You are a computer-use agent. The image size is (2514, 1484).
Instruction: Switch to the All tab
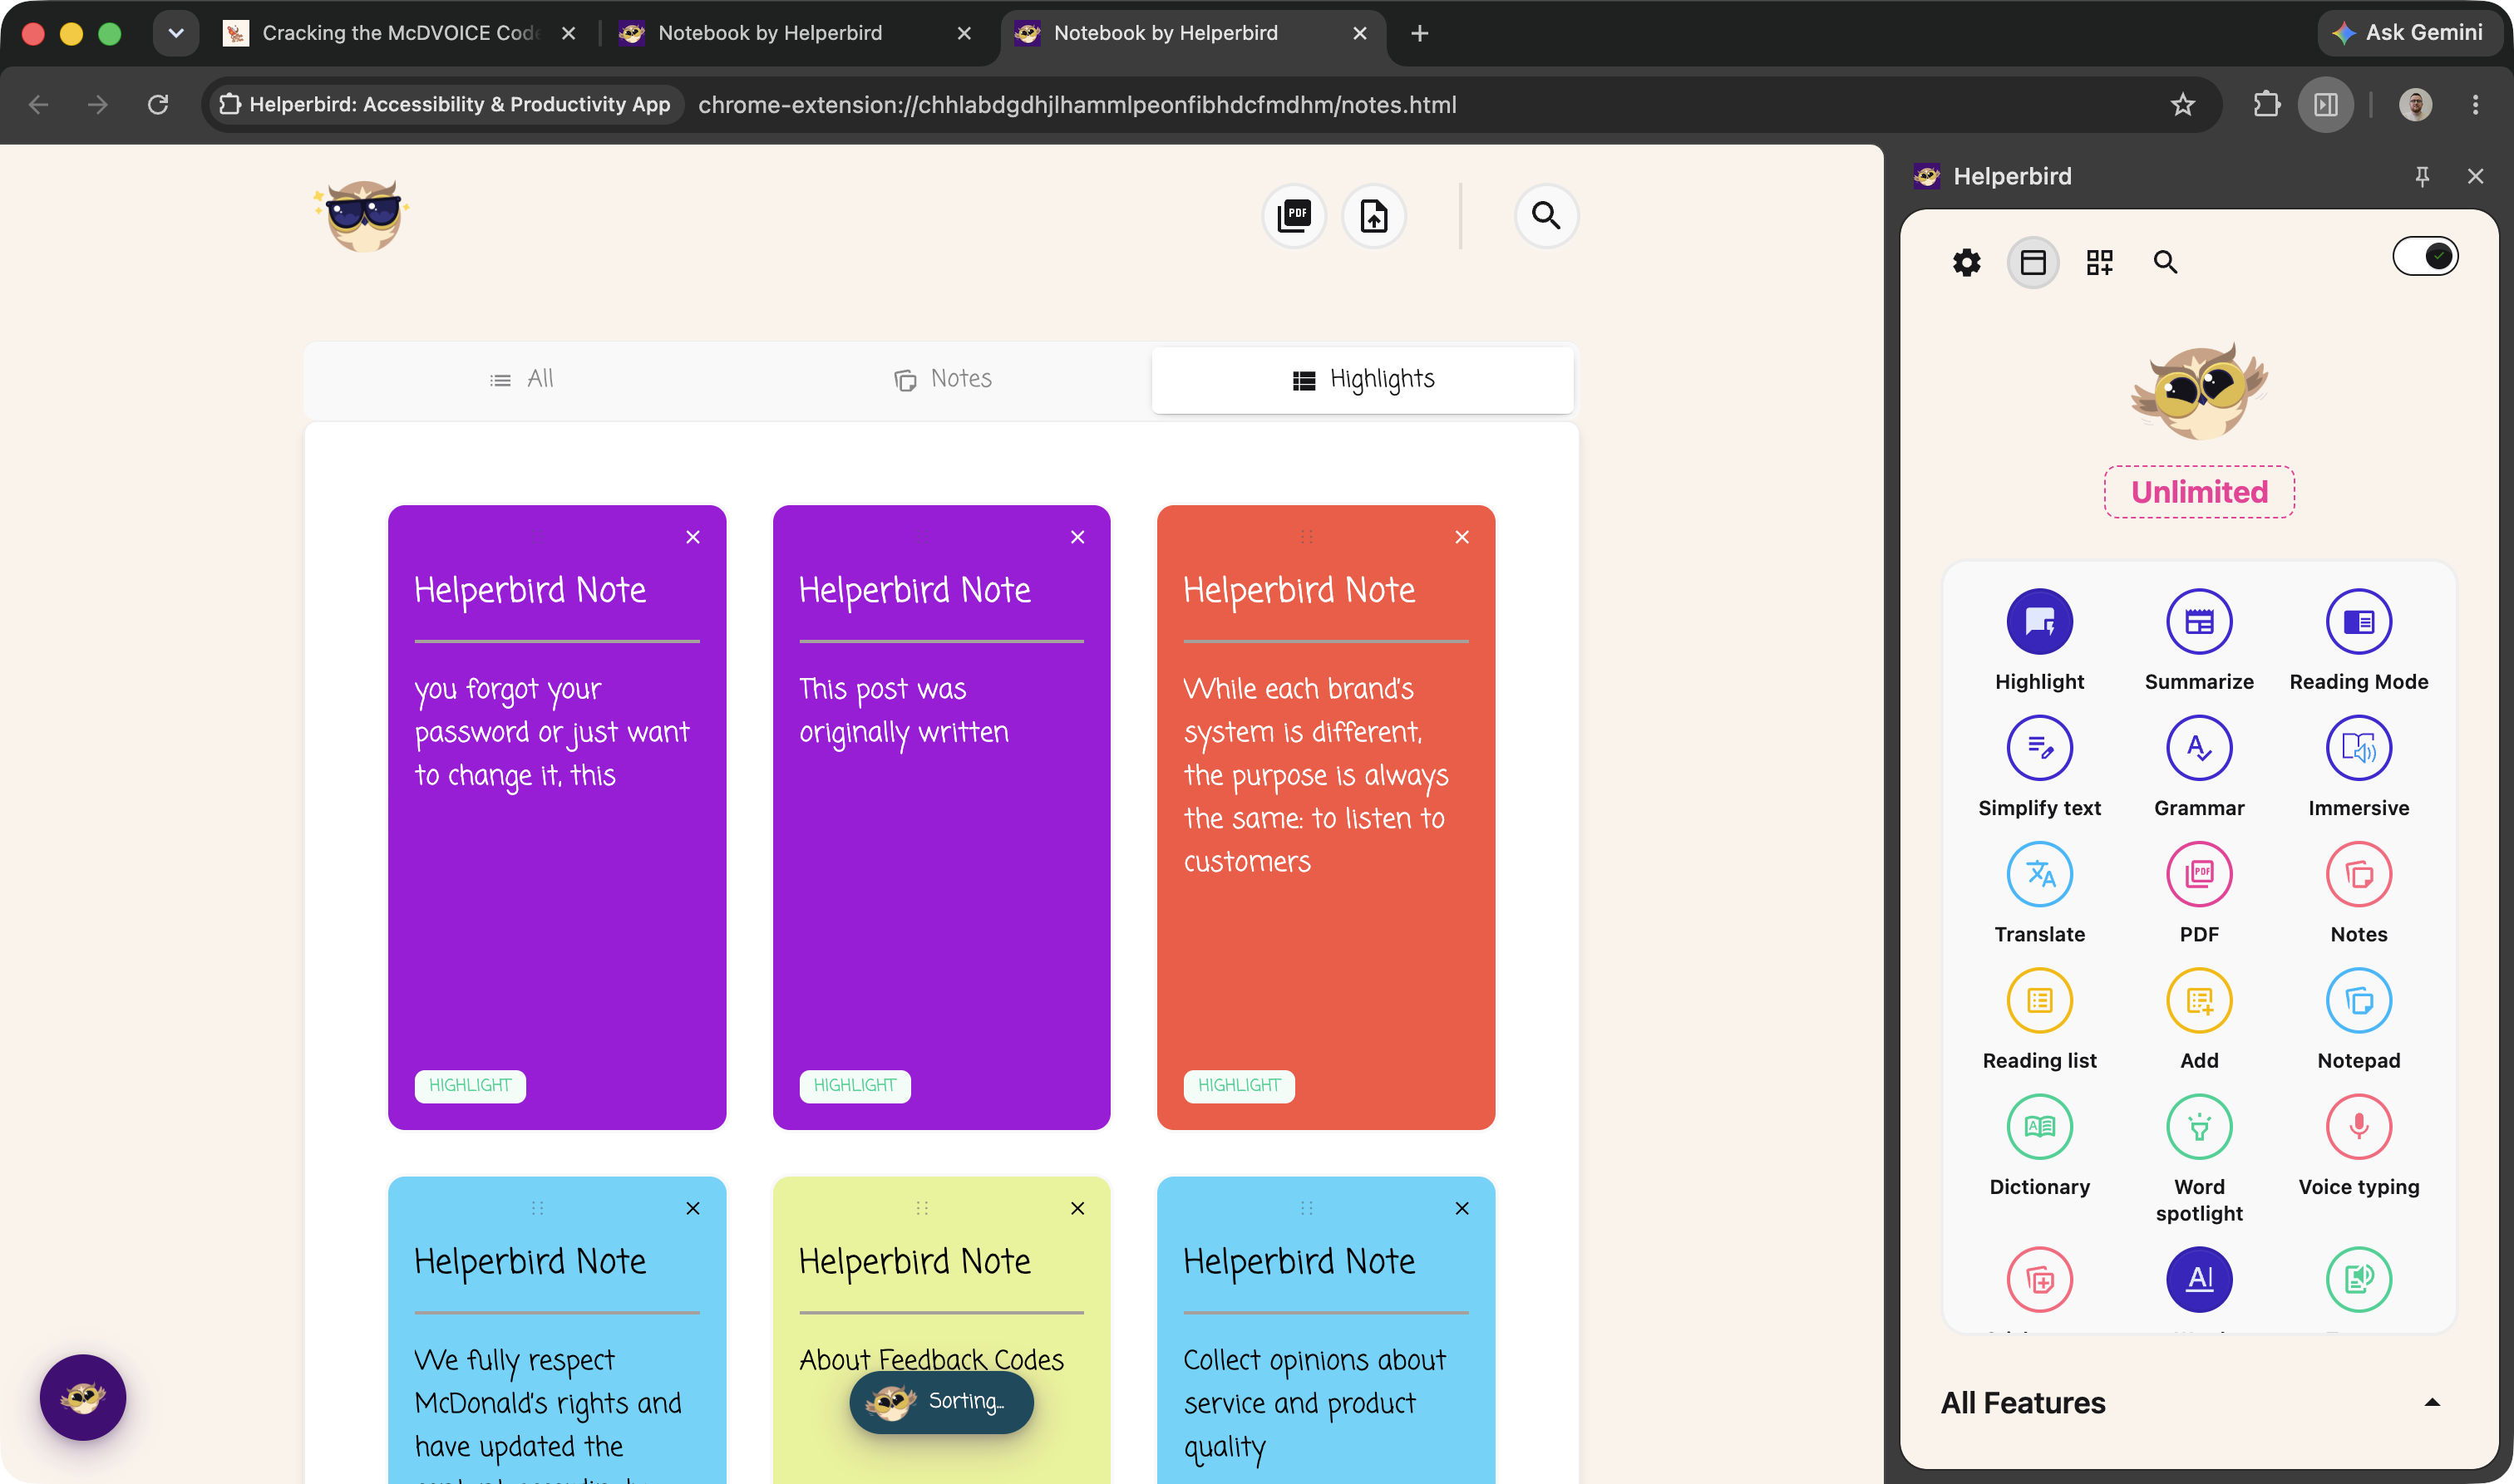click(521, 379)
